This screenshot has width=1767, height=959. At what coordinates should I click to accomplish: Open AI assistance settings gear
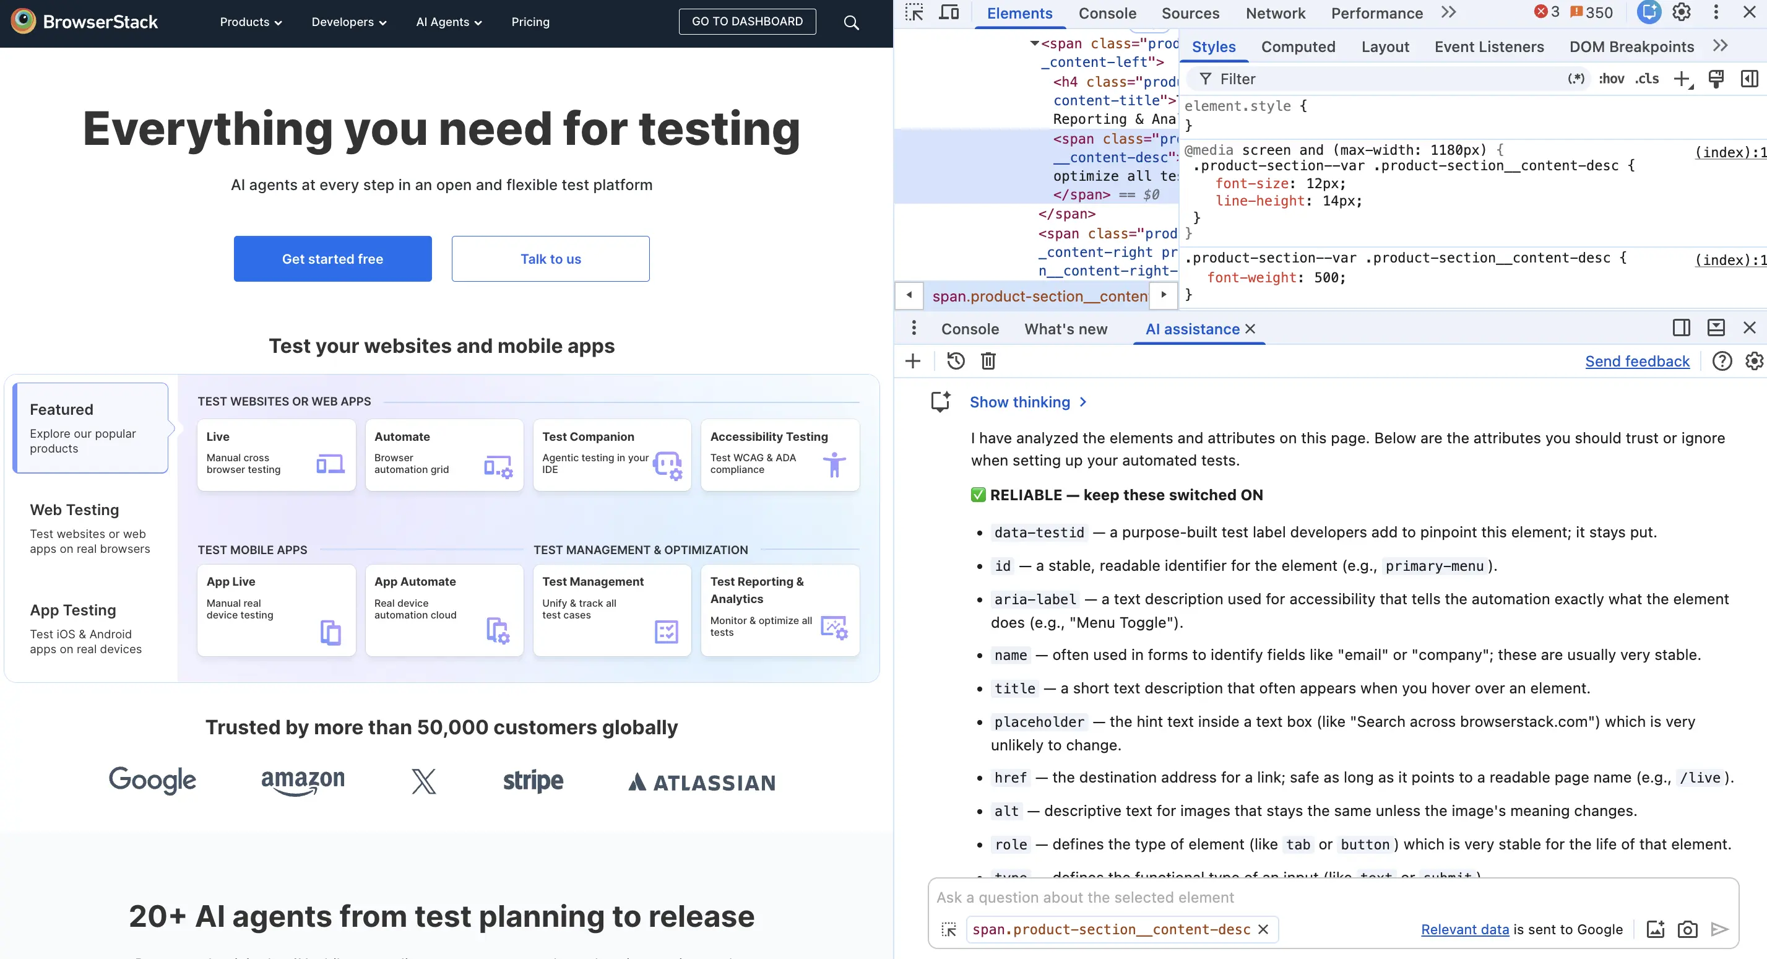[x=1754, y=361]
